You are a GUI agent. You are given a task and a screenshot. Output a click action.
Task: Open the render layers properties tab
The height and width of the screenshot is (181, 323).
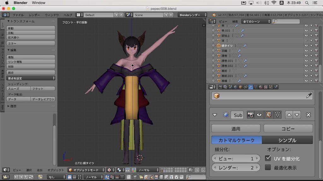click(x=225, y=87)
